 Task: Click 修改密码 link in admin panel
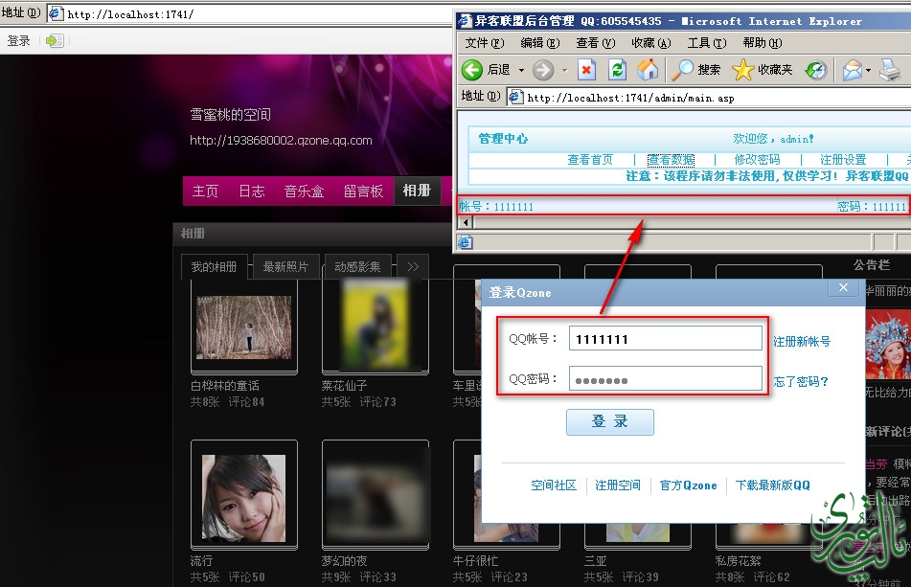[x=757, y=160]
